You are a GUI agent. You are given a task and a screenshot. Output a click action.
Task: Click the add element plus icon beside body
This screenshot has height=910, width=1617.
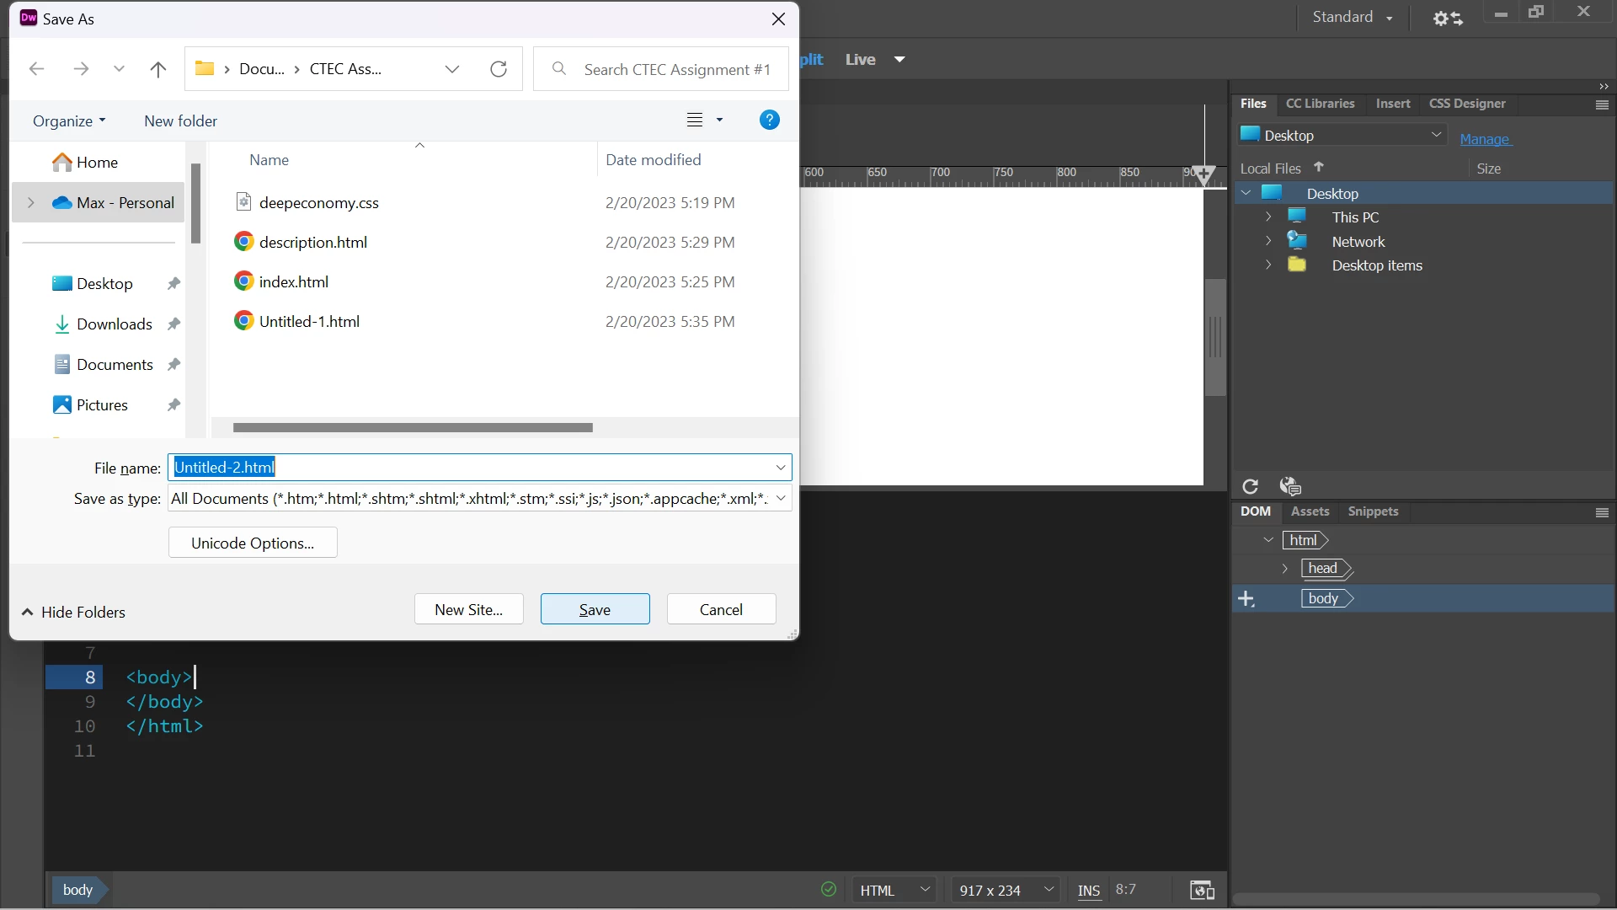coord(1246,599)
